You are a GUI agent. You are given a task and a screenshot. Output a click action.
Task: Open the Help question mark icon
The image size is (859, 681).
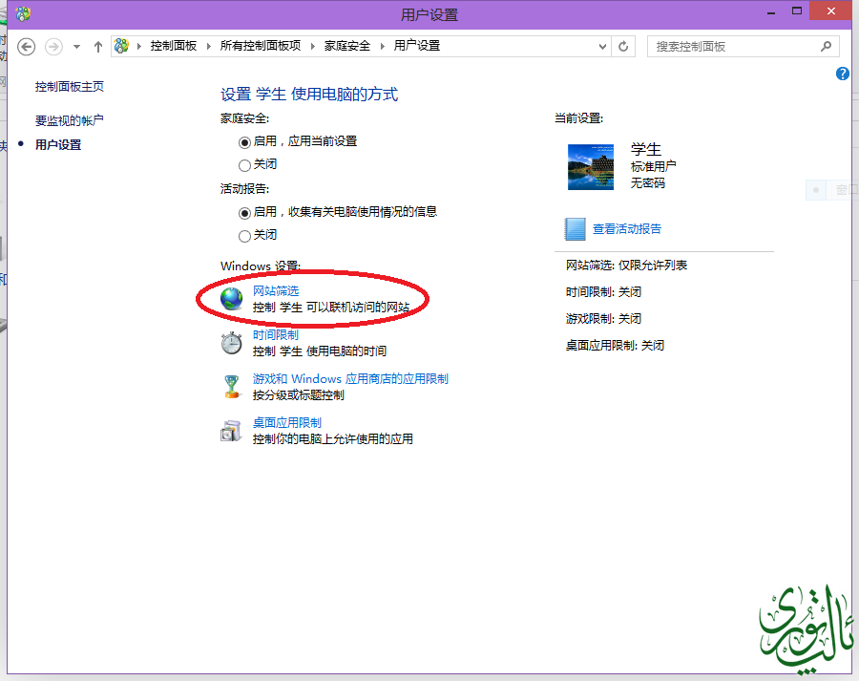[842, 74]
